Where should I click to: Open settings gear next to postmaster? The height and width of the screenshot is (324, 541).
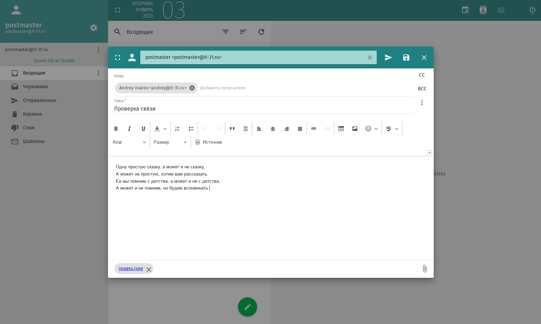(x=94, y=28)
